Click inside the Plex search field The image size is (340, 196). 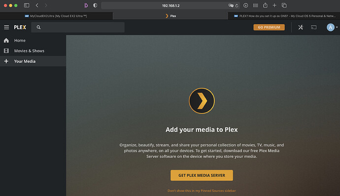click(78, 27)
